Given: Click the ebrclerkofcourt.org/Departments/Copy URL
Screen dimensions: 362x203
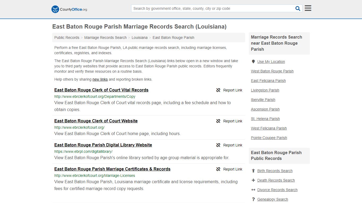Looking at the screenshot, I should (x=95, y=96).
